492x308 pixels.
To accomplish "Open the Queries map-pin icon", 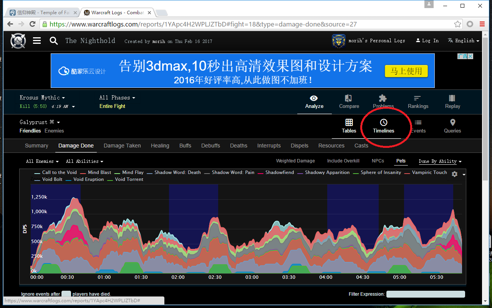I will tap(452, 126).
